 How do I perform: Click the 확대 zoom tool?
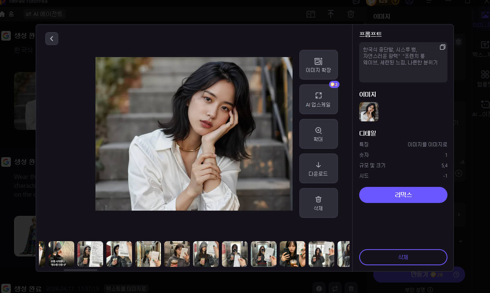[318, 133]
